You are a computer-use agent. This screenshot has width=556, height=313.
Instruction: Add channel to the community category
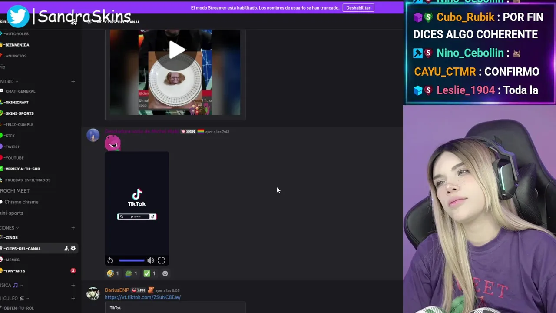[73, 81]
